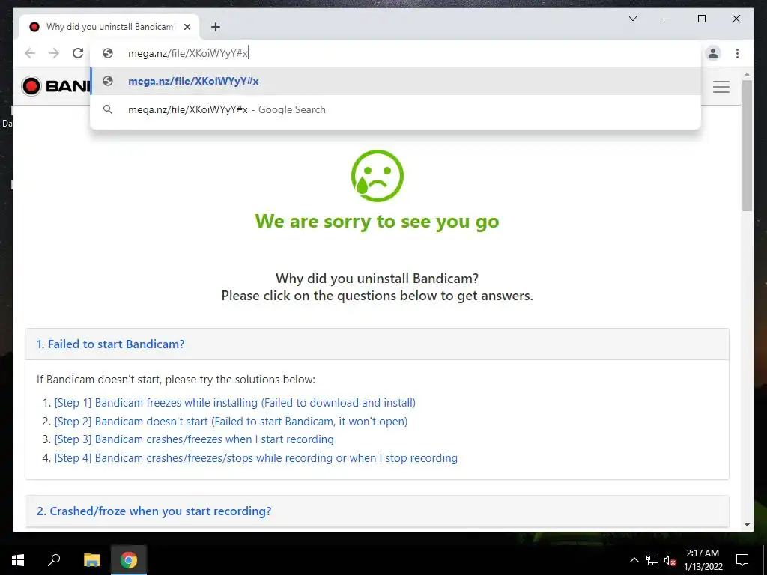Open the Chrome profile avatar menu

point(713,53)
